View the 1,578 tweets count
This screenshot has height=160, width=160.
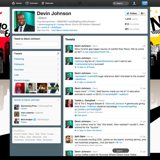click(131, 19)
